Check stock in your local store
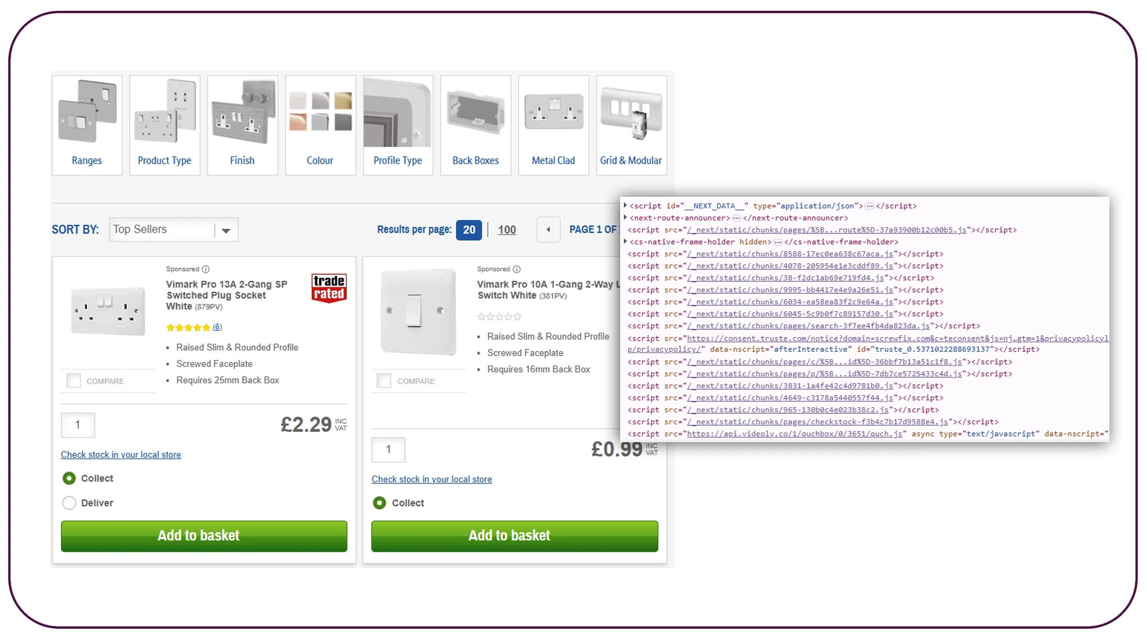Image resolution: width=1146 pixels, height=639 pixels. [121, 455]
